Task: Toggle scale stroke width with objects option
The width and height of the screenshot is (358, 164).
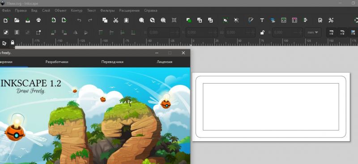Action: click(x=331, y=32)
